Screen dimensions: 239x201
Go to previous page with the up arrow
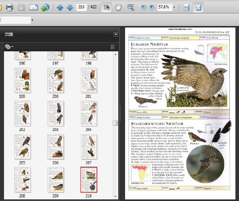click(x=60, y=7)
